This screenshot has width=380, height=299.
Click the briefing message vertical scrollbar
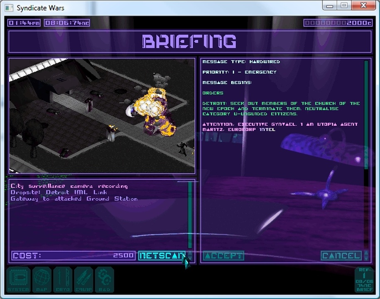click(366, 155)
